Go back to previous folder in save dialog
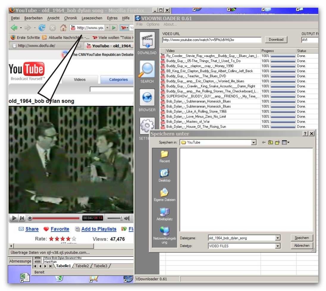The image size is (326, 291). [264, 143]
